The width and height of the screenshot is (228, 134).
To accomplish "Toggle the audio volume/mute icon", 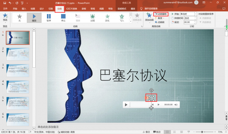I will (176, 105).
